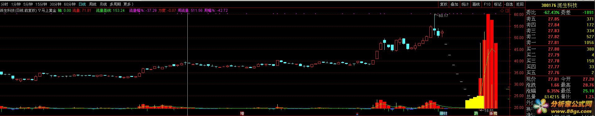The height and width of the screenshot is (116, 595).
Task: Click the split-panel square icon near the price axis
Action: coord(507,11)
